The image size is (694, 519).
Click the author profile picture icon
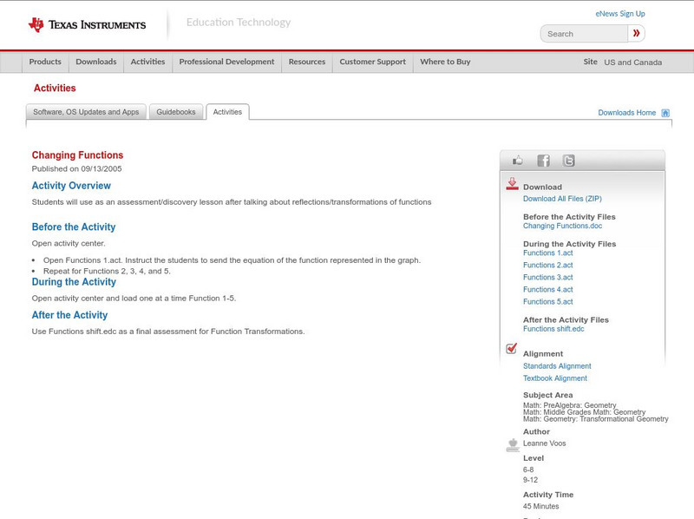pos(511,444)
